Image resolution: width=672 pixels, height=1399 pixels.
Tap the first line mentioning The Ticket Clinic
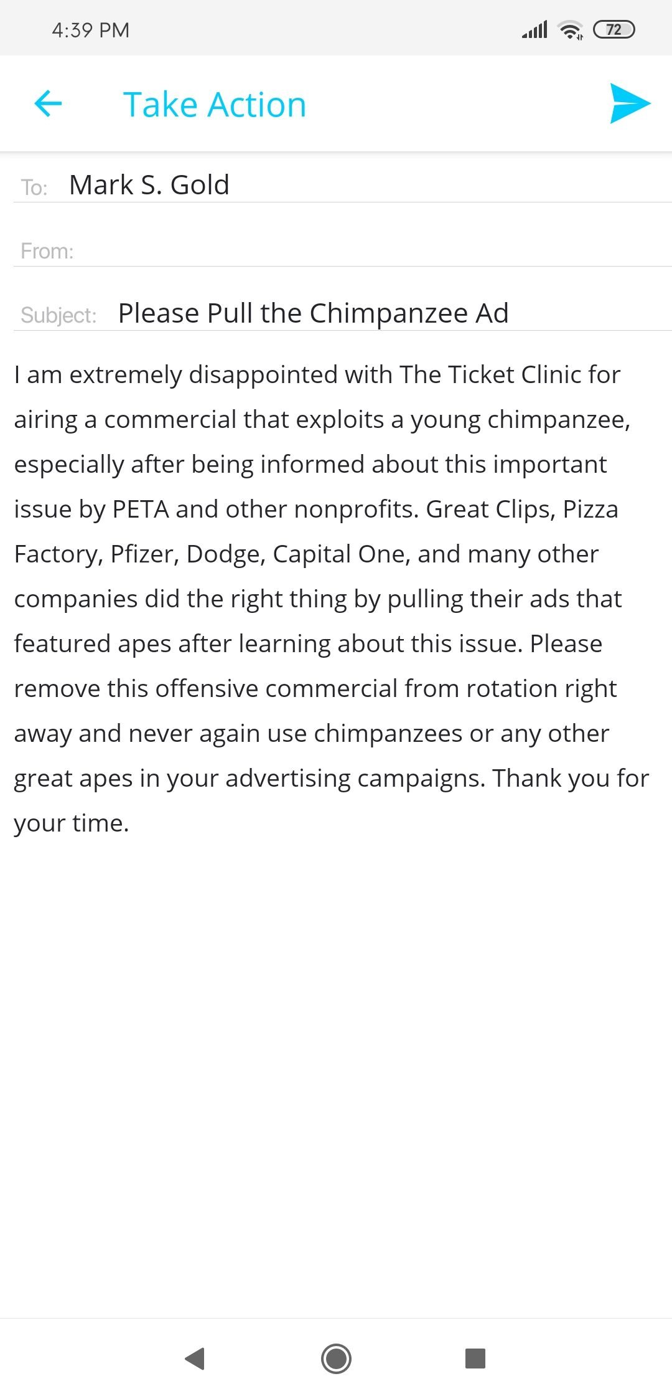(317, 375)
